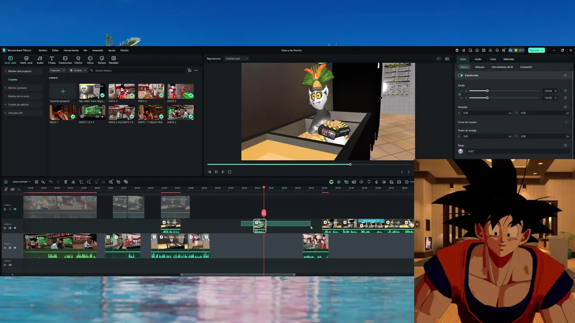This screenshot has width=575, height=323.
Task: Add keyframe for Rotar
Action: click(565, 145)
